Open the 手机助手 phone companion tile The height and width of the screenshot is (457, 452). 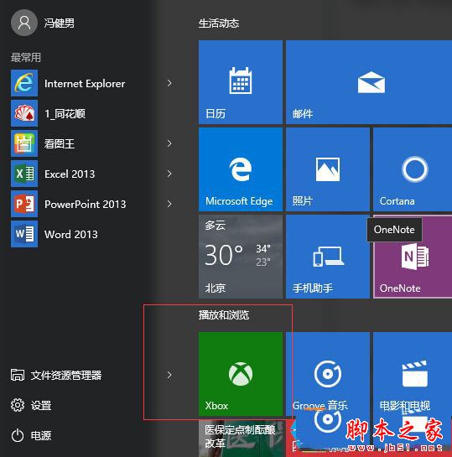pos(328,257)
